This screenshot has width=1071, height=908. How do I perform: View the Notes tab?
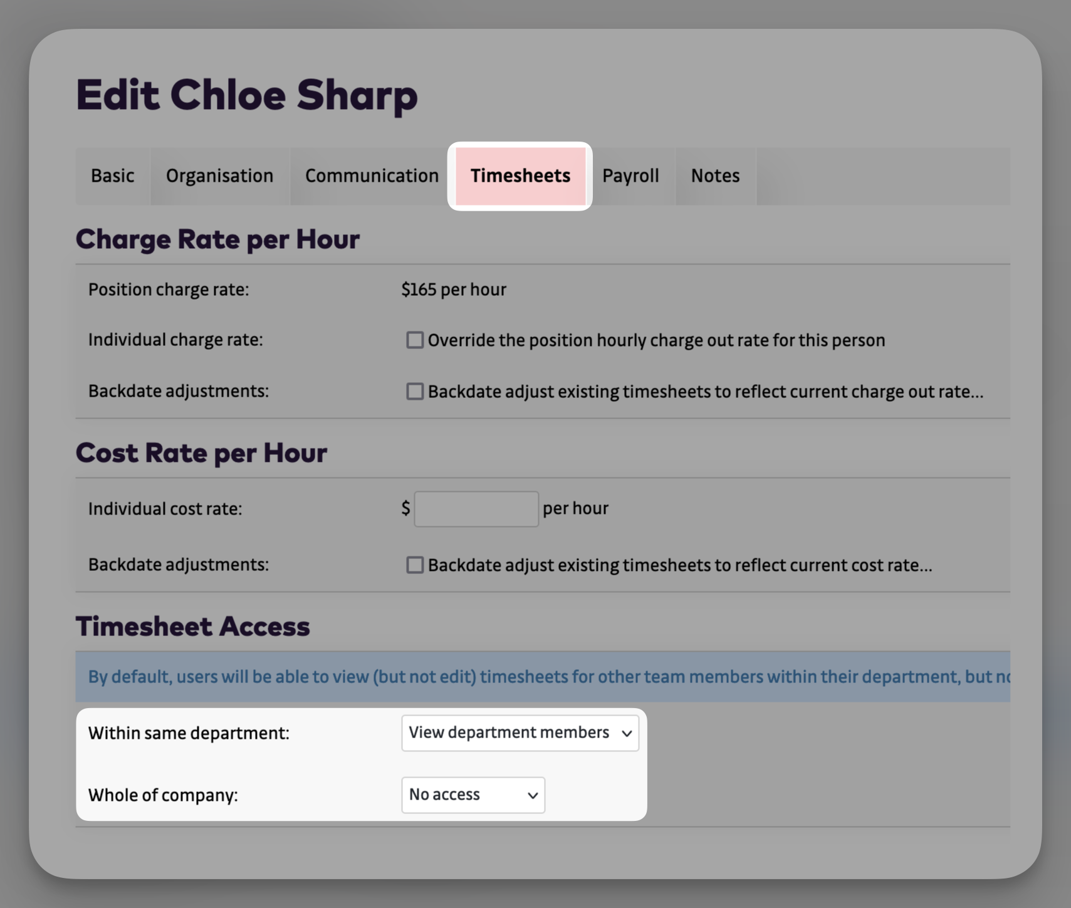(715, 176)
